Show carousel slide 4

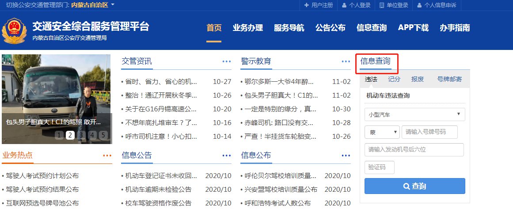(92, 135)
